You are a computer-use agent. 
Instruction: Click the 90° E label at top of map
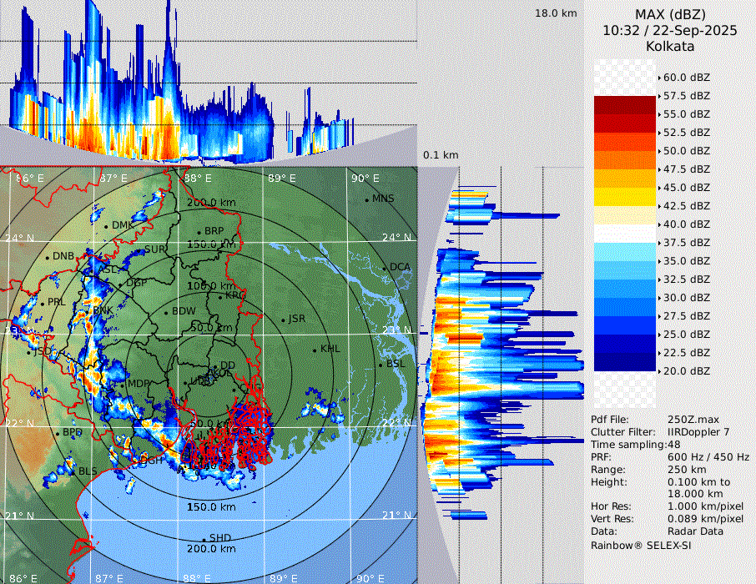pos(365,178)
